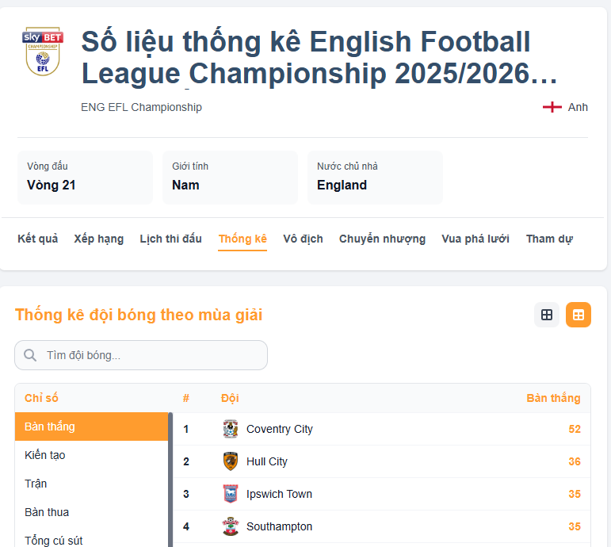Focus the Tìm đội bóng search field

coord(151,355)
